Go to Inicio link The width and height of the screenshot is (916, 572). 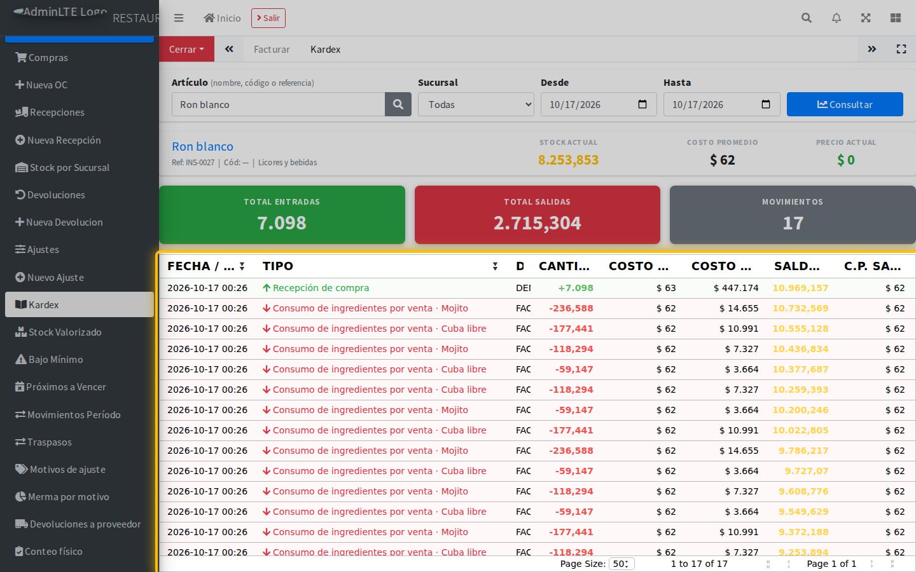pyautogui.click(x=222, y=18)
